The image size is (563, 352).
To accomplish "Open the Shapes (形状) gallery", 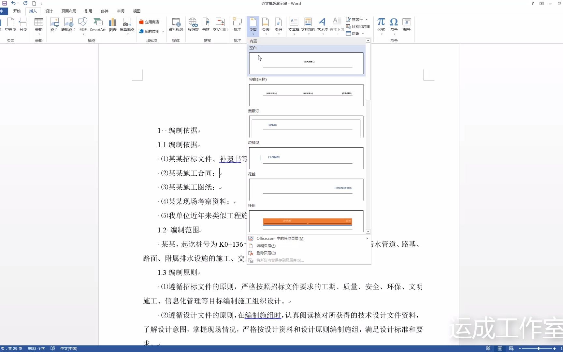I will (83, 26).
